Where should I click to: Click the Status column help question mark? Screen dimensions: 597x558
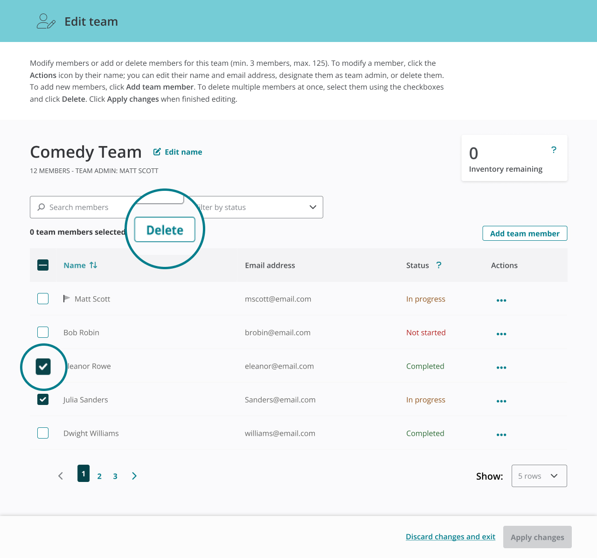click(x=438, y=265)
